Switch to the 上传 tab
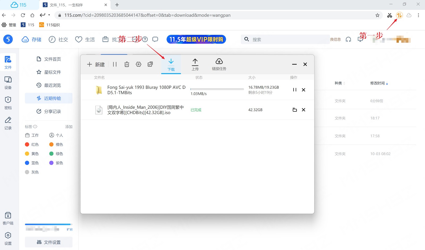The height and width of the screenshot is (250, 425). 195,65
